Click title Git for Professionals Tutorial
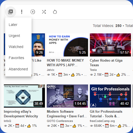 tap(106, 114)
